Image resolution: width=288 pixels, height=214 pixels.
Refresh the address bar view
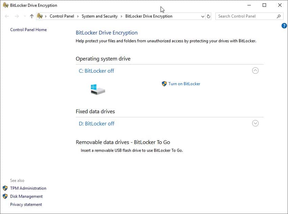209,16
